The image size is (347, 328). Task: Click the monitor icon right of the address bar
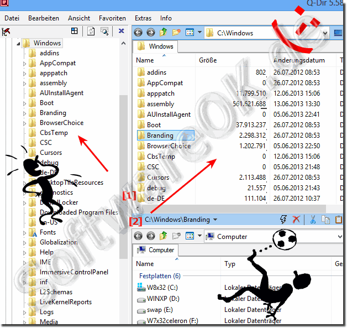(338, 33)
